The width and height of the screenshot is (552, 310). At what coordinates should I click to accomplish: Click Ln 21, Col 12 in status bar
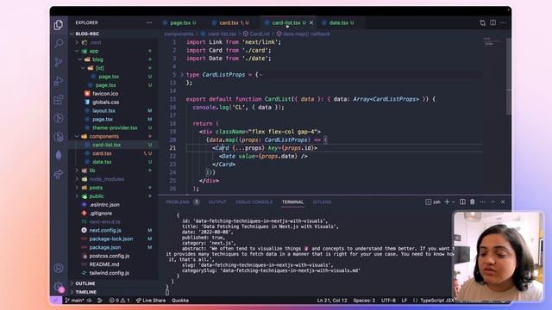coord(332,301)
